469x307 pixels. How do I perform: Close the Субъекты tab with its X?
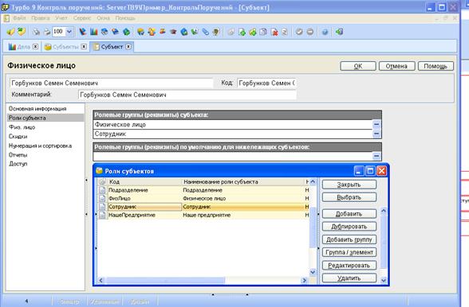(x=84, y=47)
